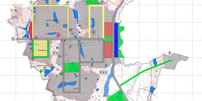202x101 pixels.
Task: Select the circled N marker
Action: (x=102, y=2)
